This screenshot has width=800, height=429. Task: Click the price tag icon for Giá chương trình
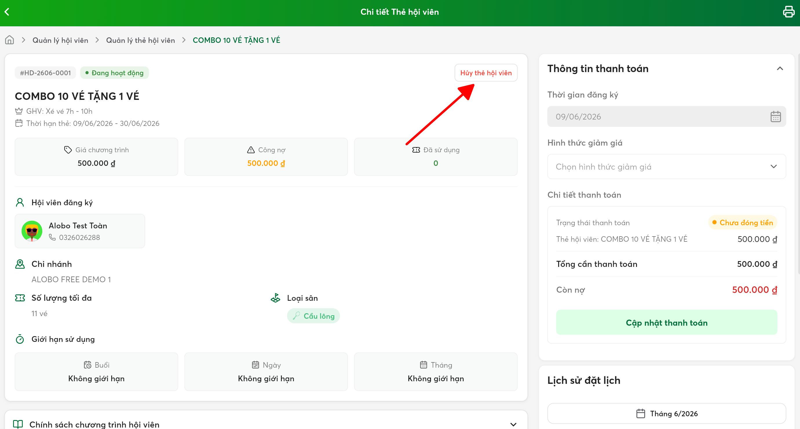(68, 150)
